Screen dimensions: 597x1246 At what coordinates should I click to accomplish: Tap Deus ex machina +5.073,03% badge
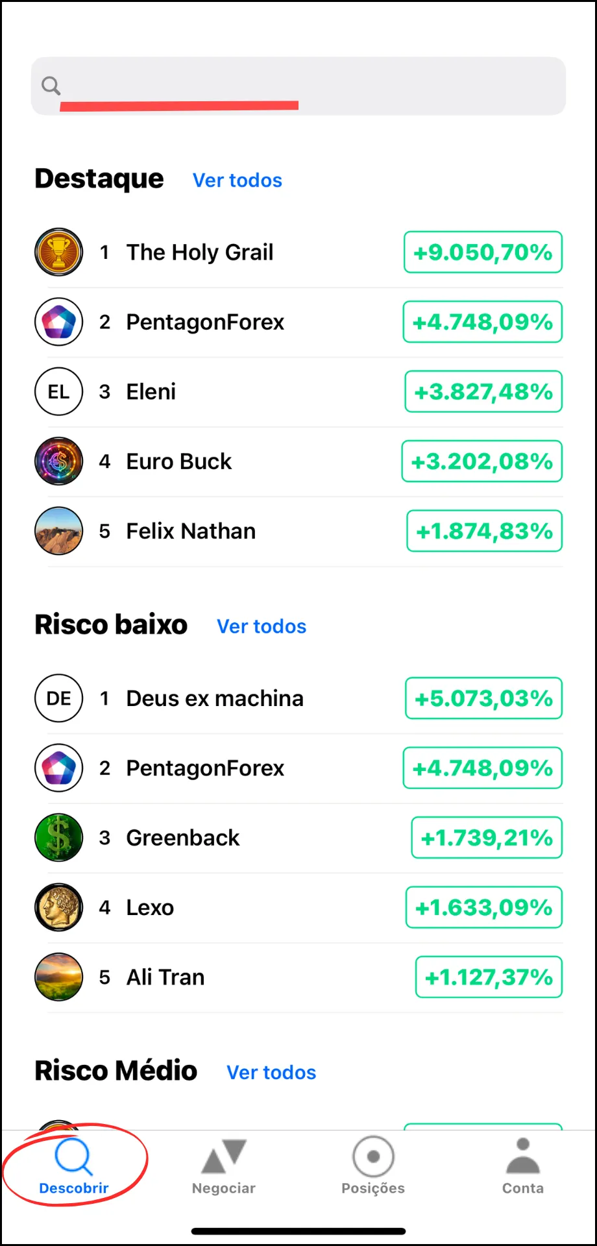[483, 698]
